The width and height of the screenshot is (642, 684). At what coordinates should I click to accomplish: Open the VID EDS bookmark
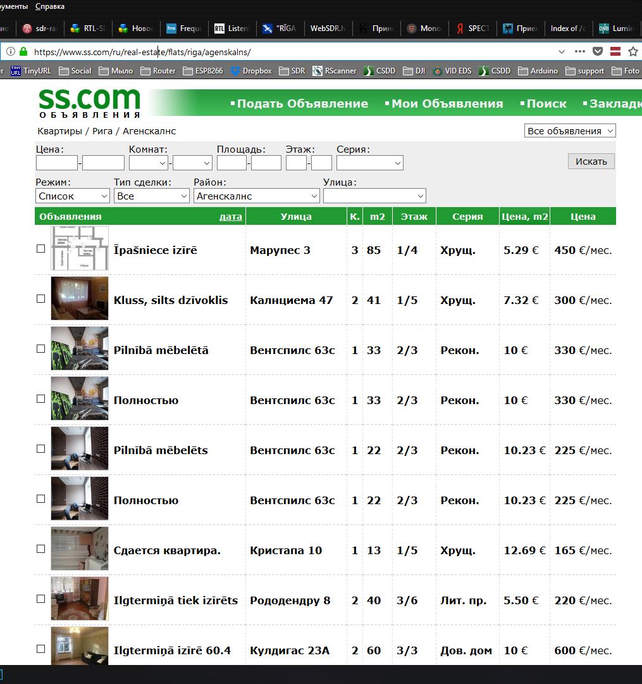tap(452, 71)
